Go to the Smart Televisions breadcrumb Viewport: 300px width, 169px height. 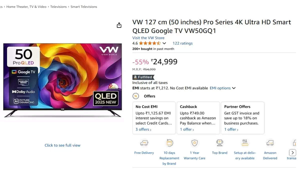[84, 7]
